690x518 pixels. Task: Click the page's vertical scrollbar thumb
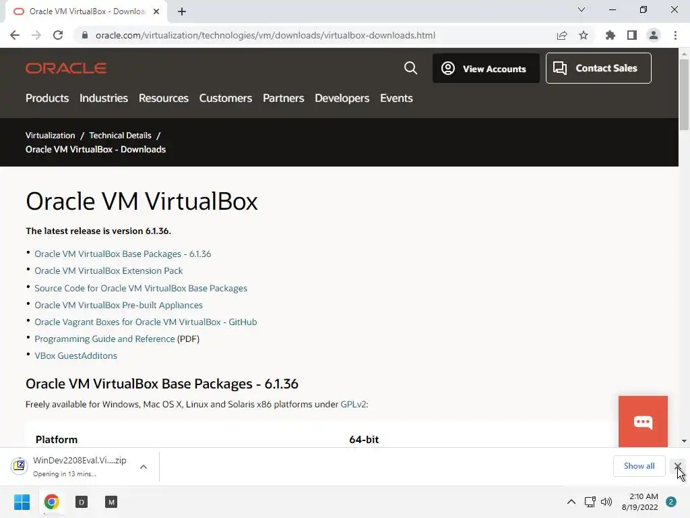click(x=684, y=94)
